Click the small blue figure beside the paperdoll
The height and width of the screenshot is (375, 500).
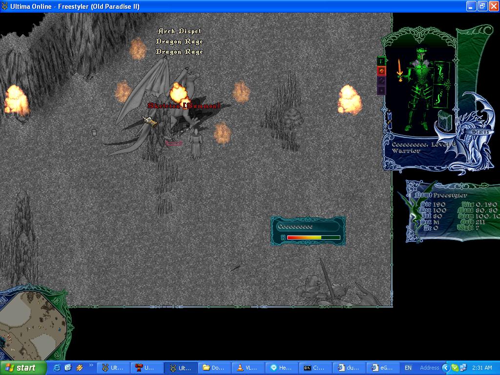(x=389, y=119)
